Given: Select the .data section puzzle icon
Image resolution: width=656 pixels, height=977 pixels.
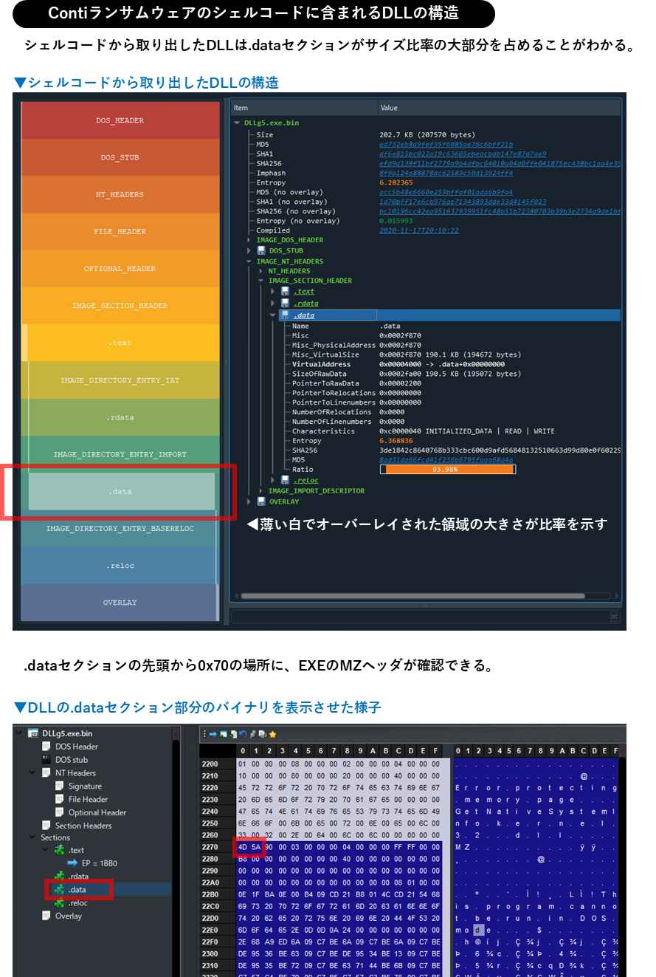Looking at the screenshot, I should coord(59,889).
